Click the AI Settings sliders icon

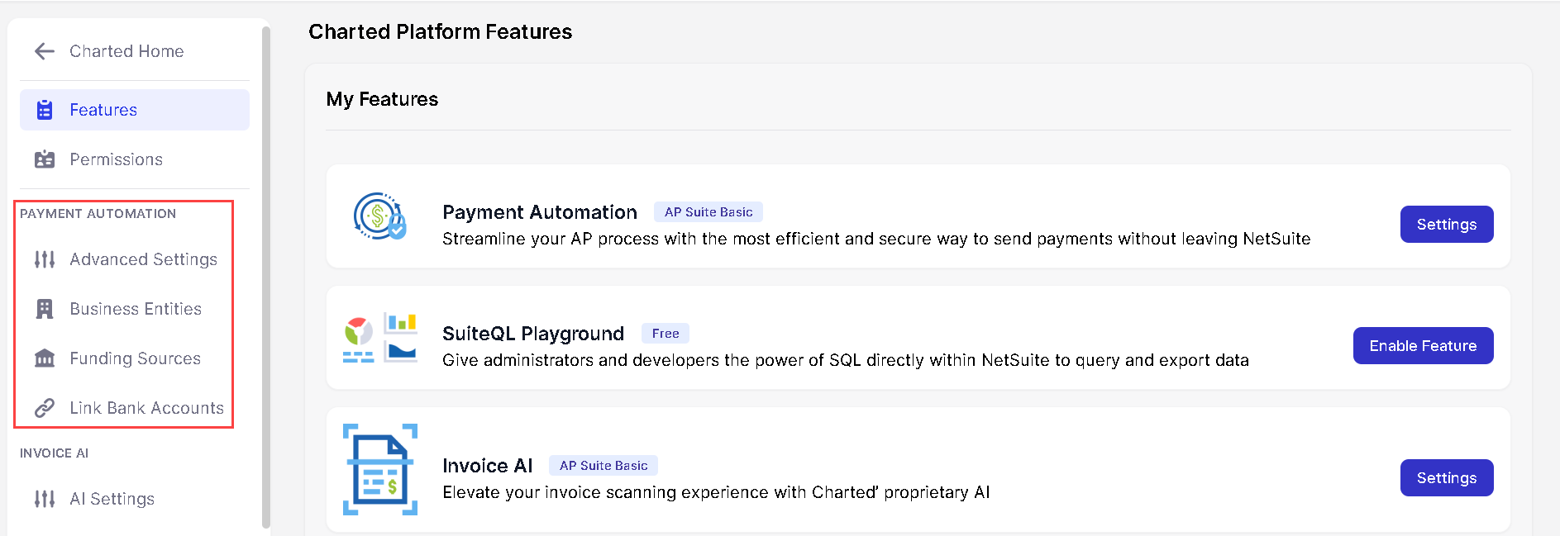(45, 499)
